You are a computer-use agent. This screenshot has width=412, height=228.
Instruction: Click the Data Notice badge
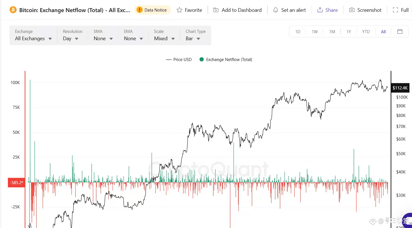point(152,10)
